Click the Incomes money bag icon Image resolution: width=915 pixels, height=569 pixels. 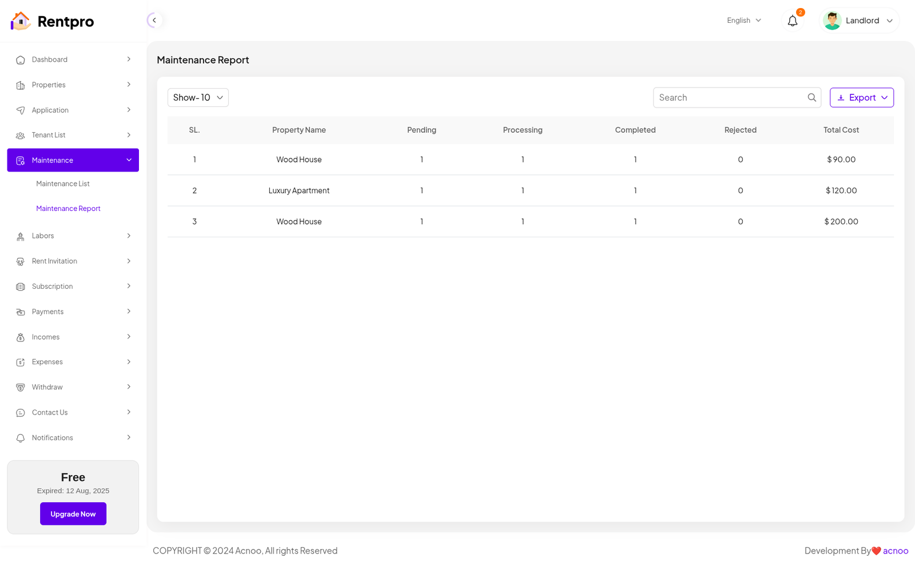click(x=21, y=337)
